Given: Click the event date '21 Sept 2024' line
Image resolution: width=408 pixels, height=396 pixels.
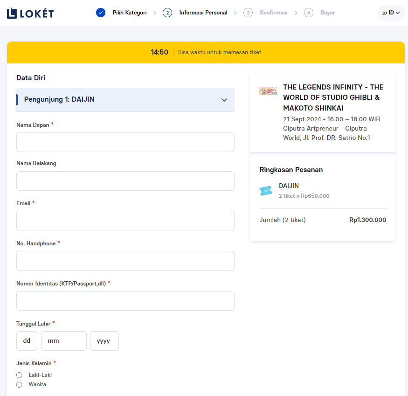Looking at the screenshot, I should [x=332, y=119].
